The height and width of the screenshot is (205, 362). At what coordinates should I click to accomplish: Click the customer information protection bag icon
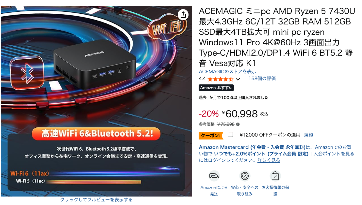click(x=275, y=176)
